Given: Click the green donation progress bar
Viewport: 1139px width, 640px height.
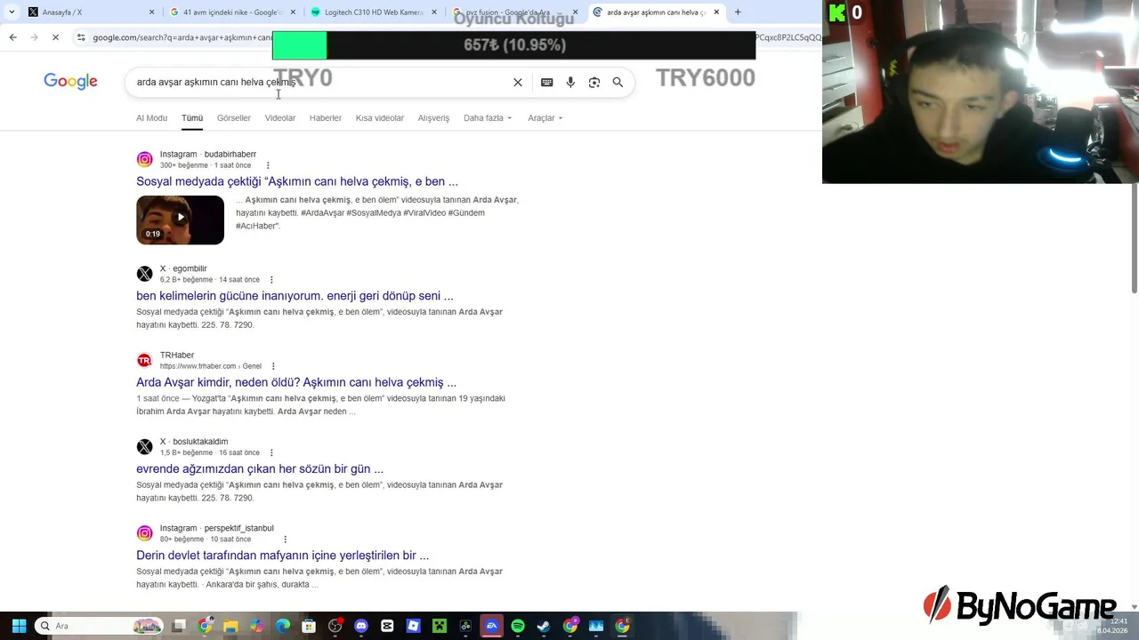Looking at the screenshot, I should [300, 45].
